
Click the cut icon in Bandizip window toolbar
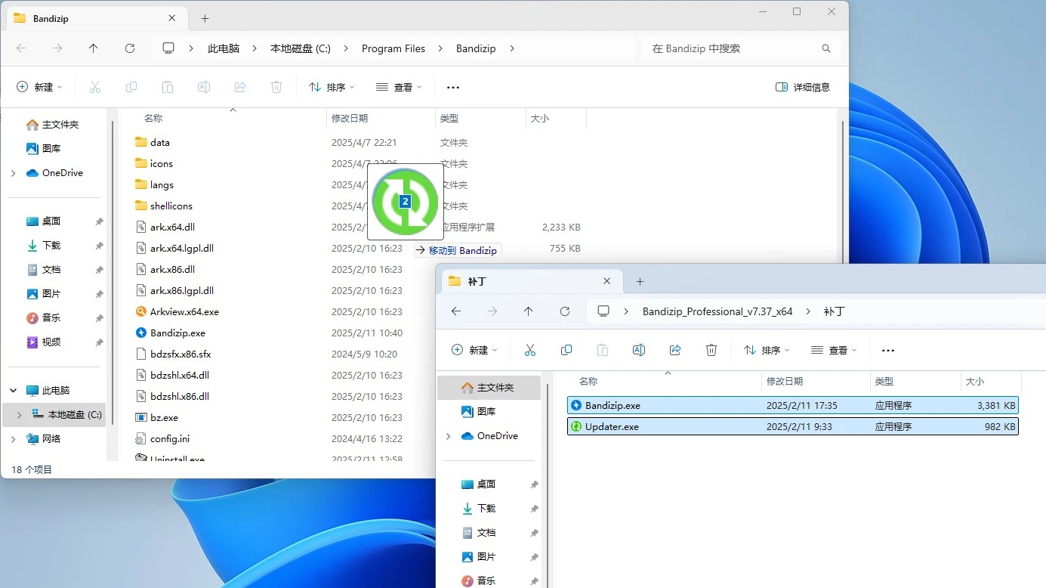95,88
